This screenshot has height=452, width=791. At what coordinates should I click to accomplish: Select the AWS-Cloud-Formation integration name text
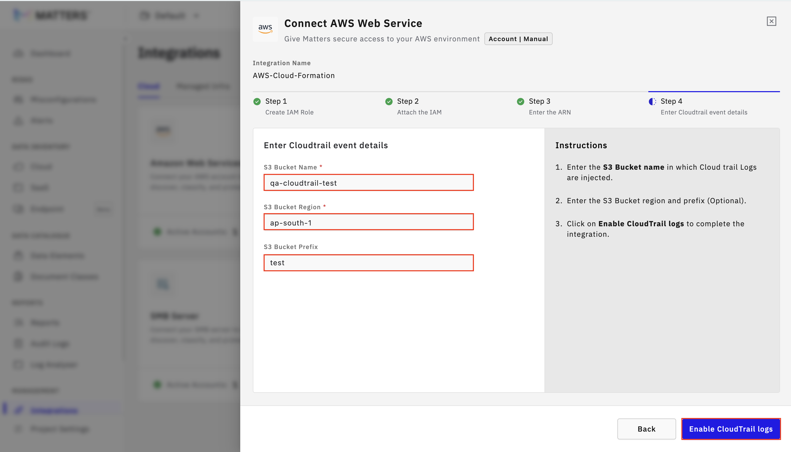pos(294,75)
